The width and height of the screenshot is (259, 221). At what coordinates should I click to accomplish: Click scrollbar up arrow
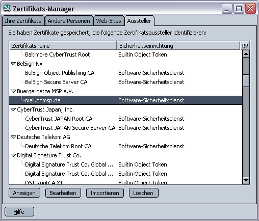pos(246,54)
